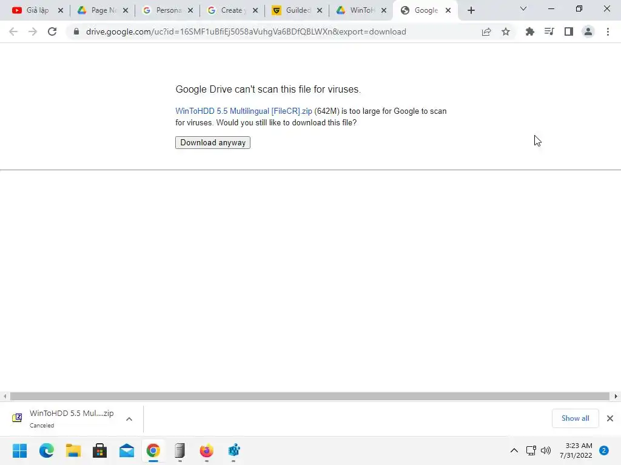Open Firefox from the taskbar

pyautogui.click(x=206, y=450)
